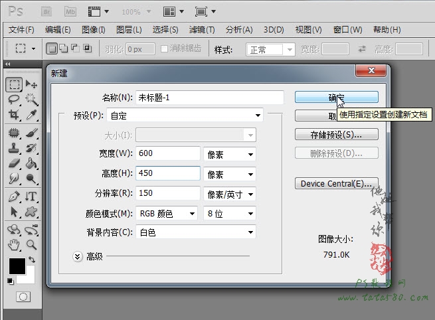This screenshot has height=320, width=435.
Task: Open tool preset picker dropdown
Action: [34, 49]
